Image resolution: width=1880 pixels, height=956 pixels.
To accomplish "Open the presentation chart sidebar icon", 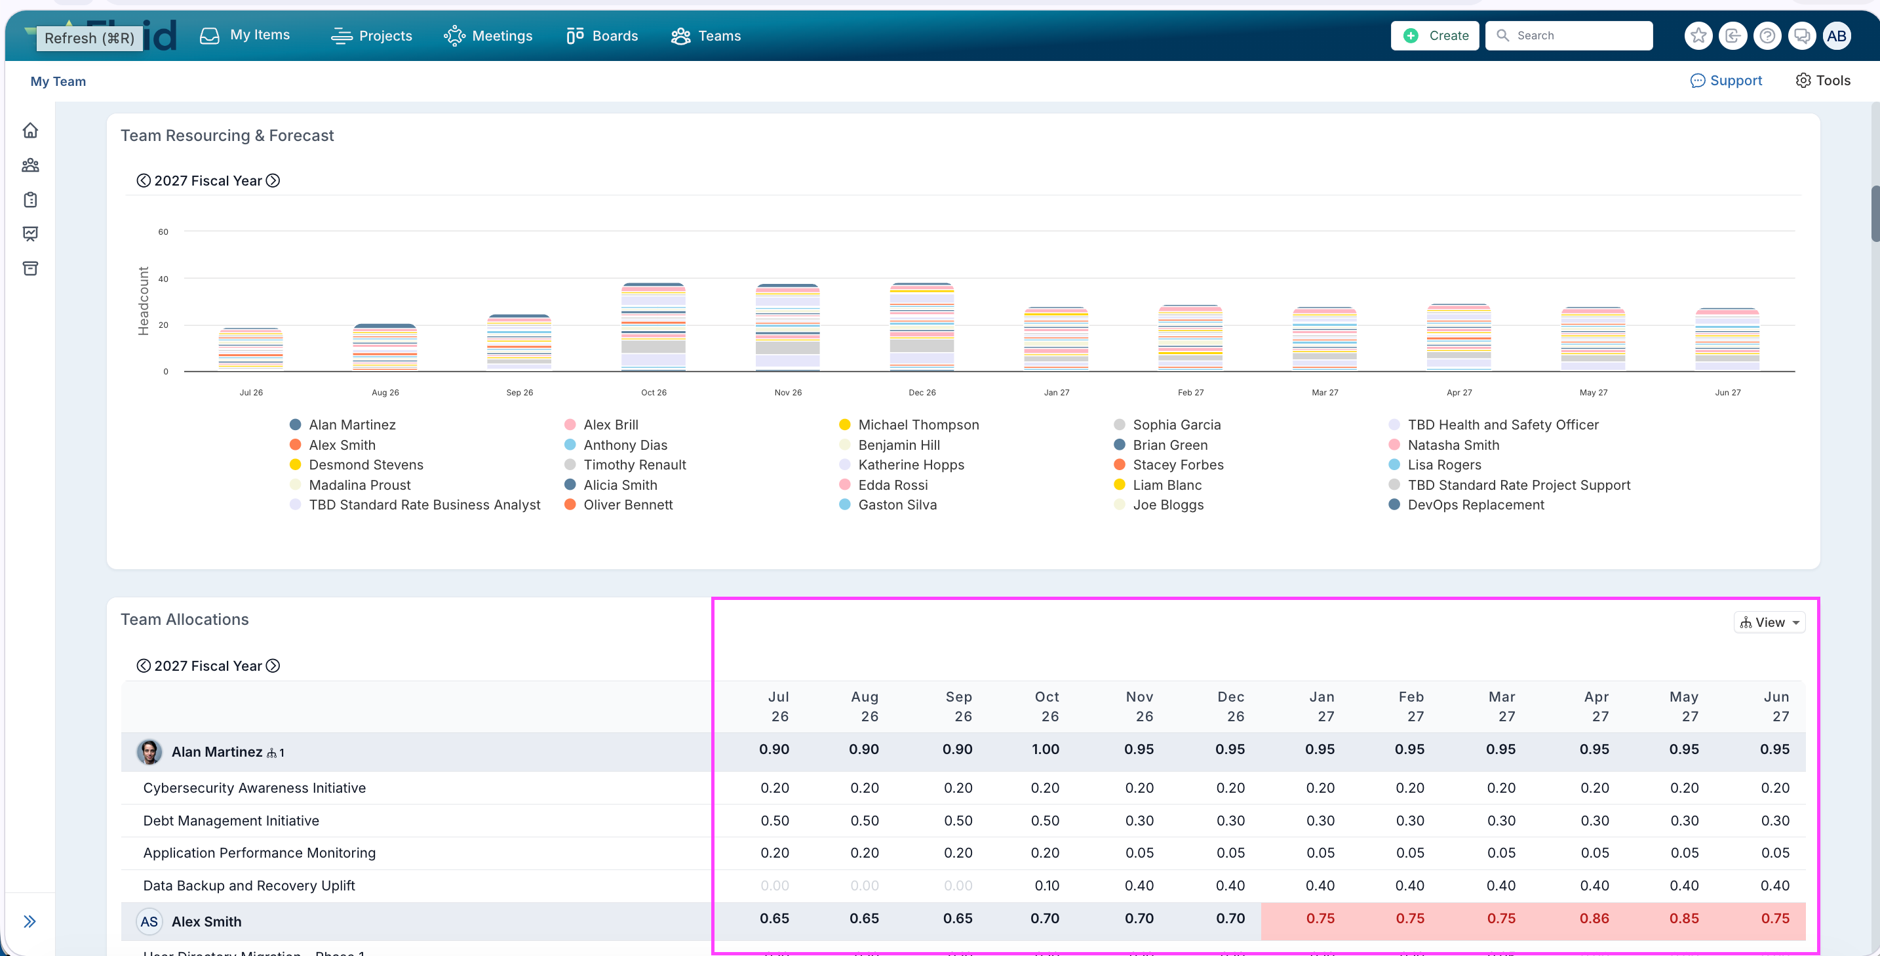I will coord(30,233).
